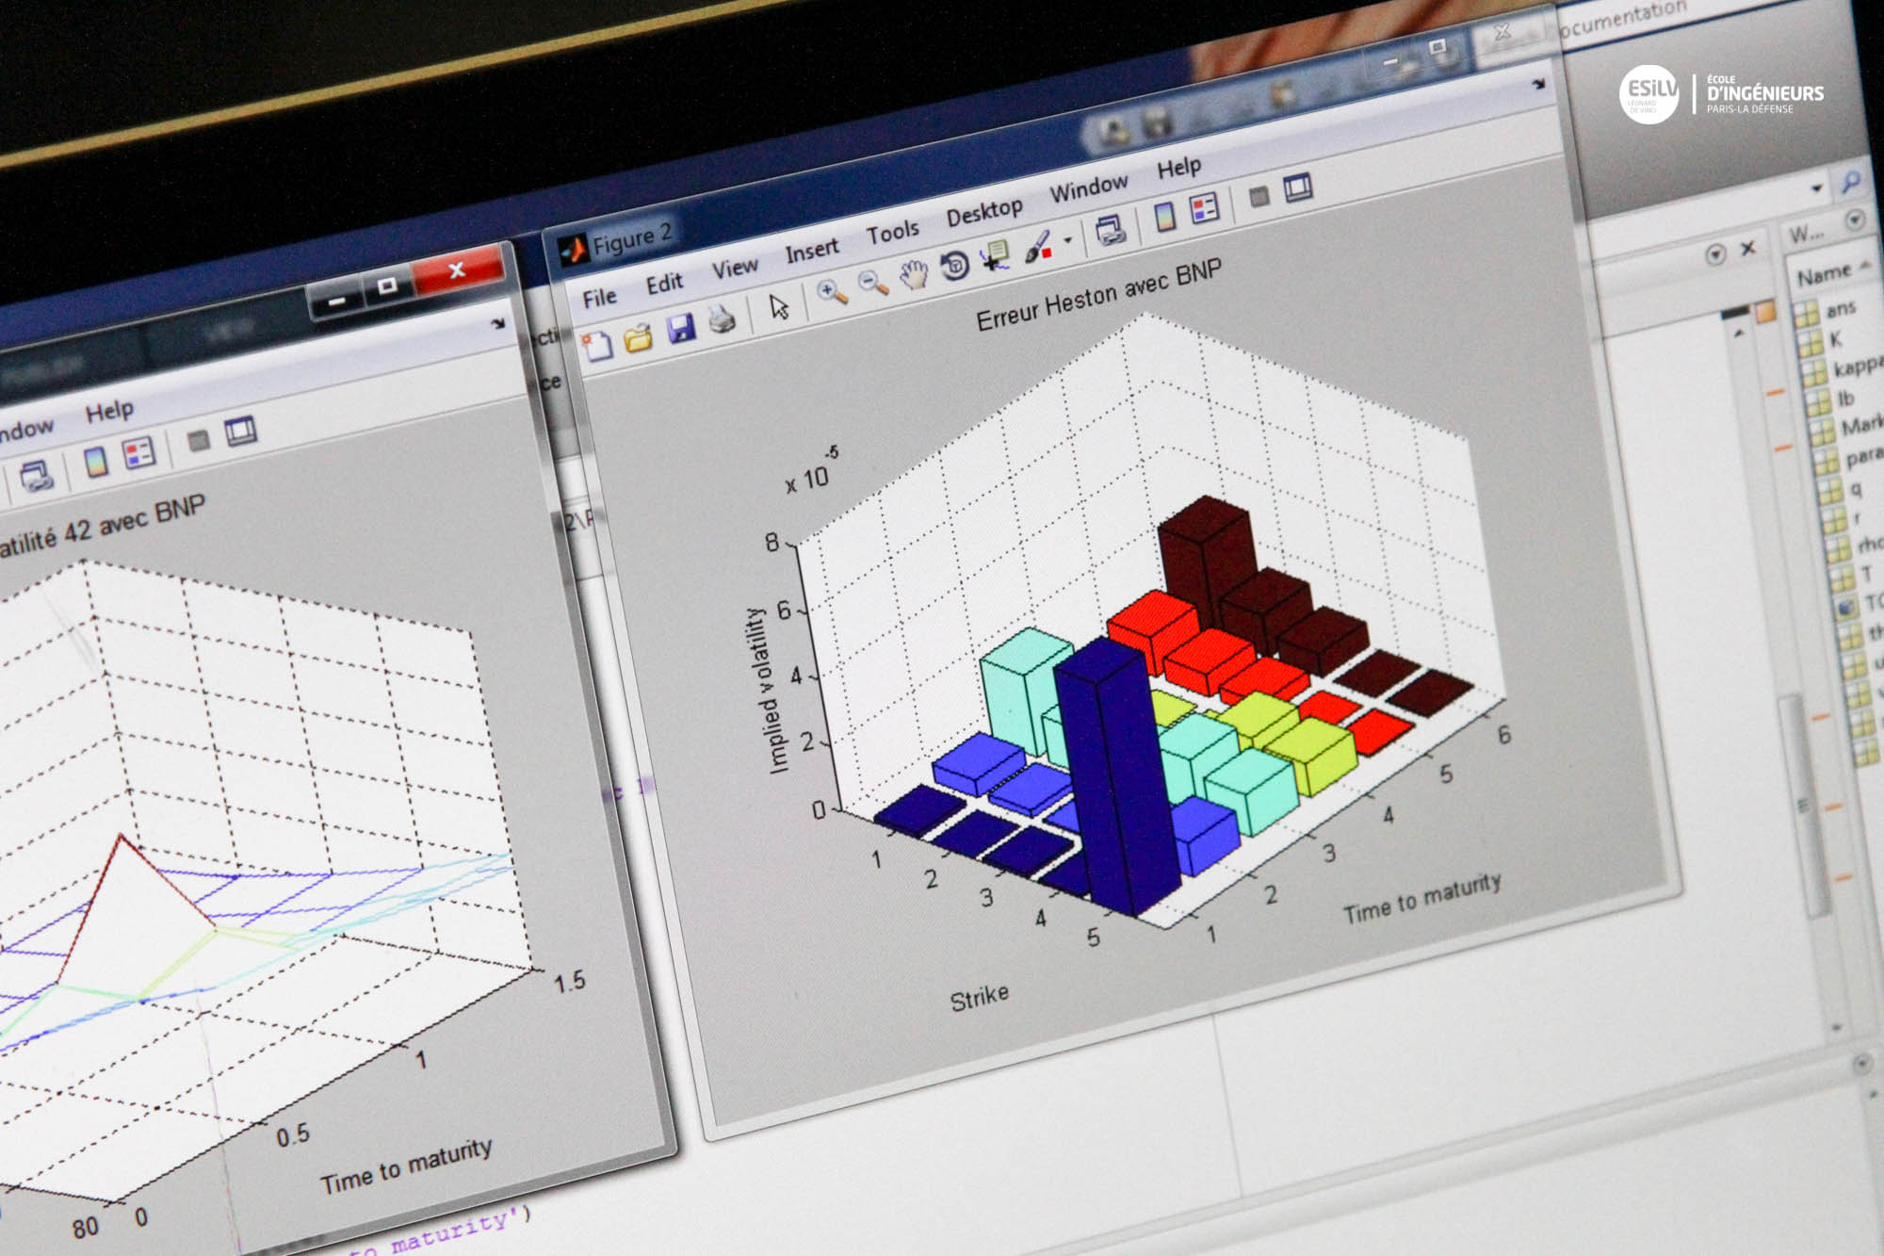Toggle the Edit Plot arrow tool
This screenshot has width=1884, height=1256.
tap(779, 306)
